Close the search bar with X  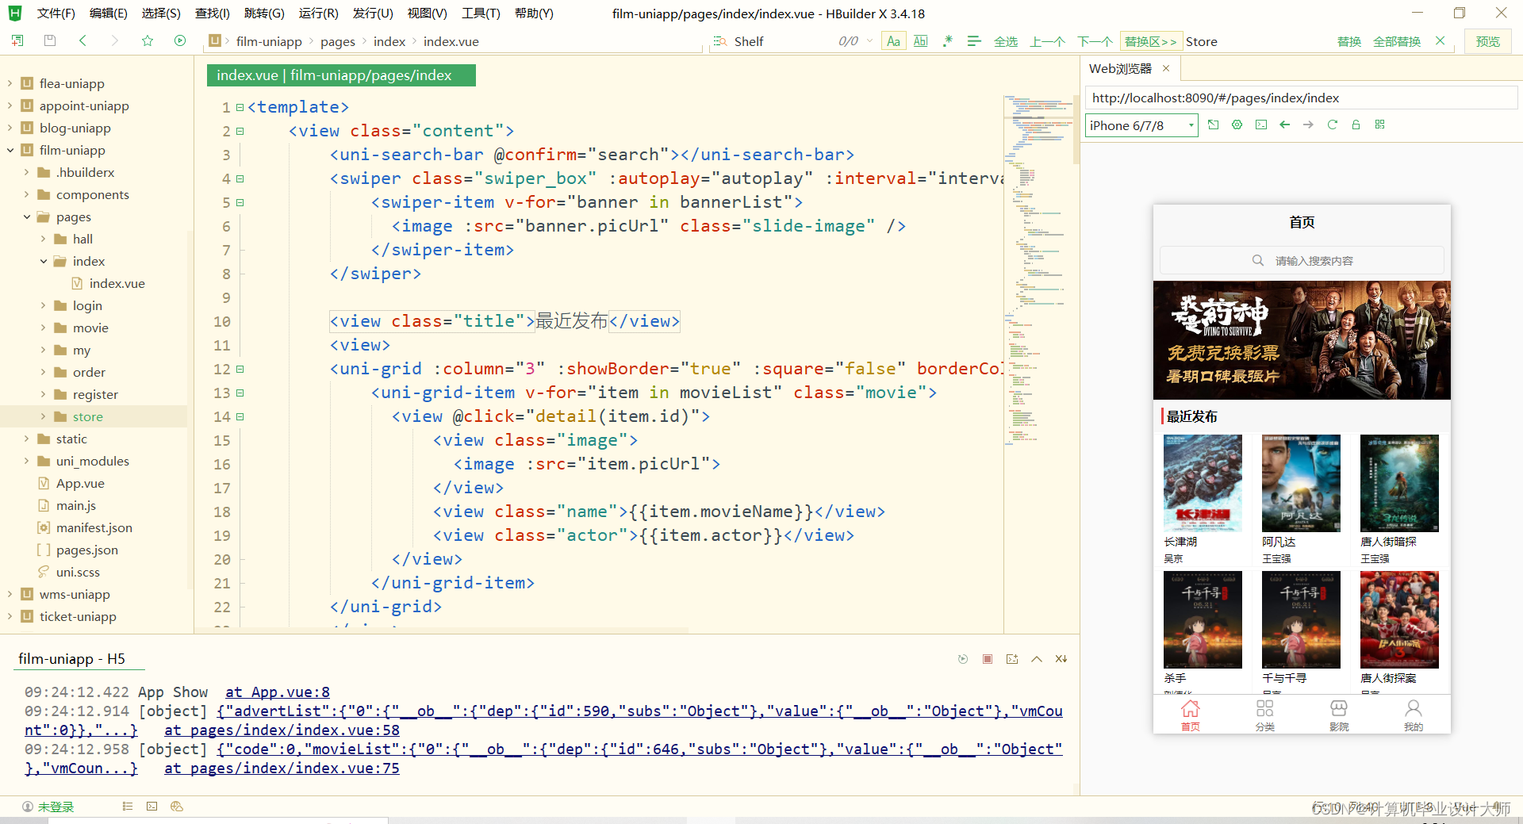click(x=1441, y=40)
